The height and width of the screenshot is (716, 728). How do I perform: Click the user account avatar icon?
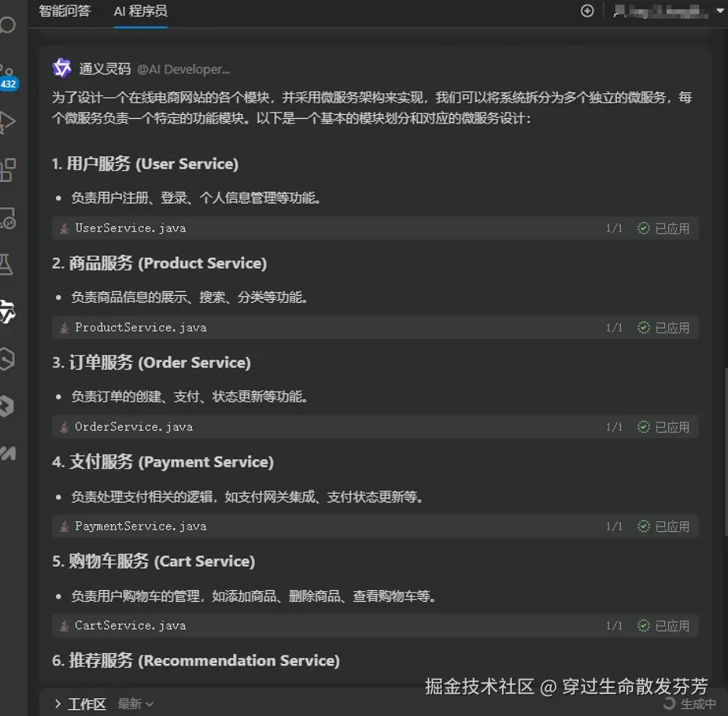coord(619,11)
